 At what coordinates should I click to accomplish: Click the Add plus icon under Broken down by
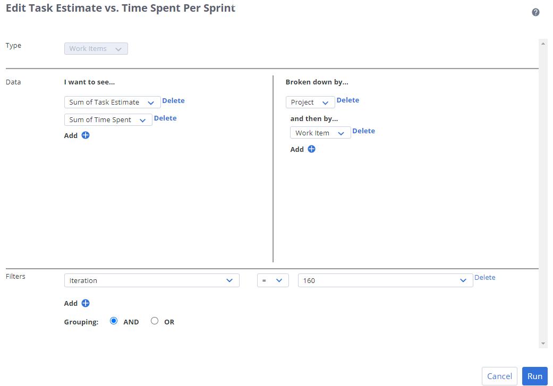311,149
